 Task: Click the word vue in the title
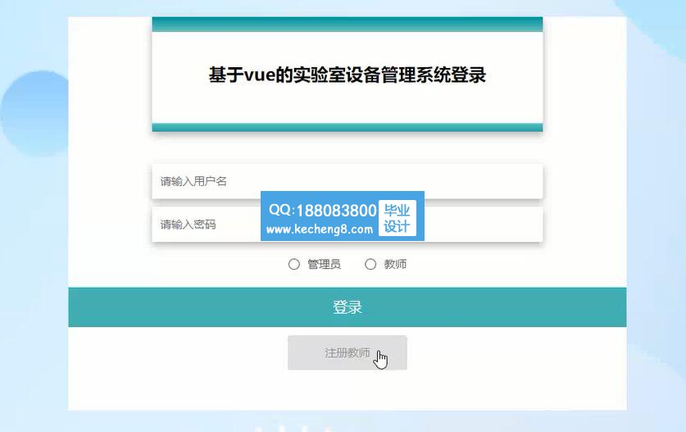point(260,75)
